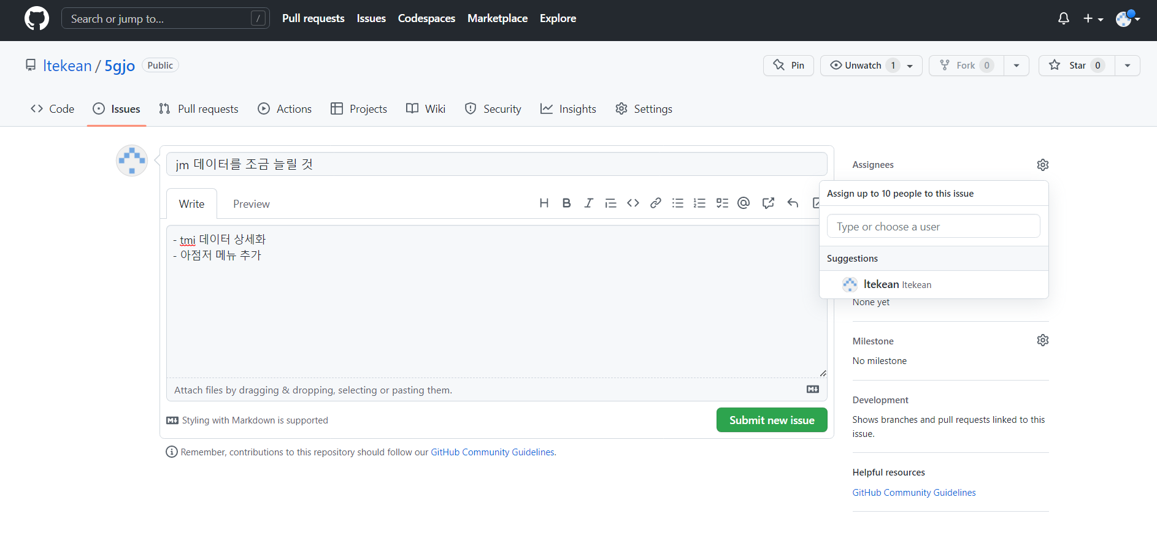Open Marketplace in top navigation
1157x535 pixels.
(498, 18)
